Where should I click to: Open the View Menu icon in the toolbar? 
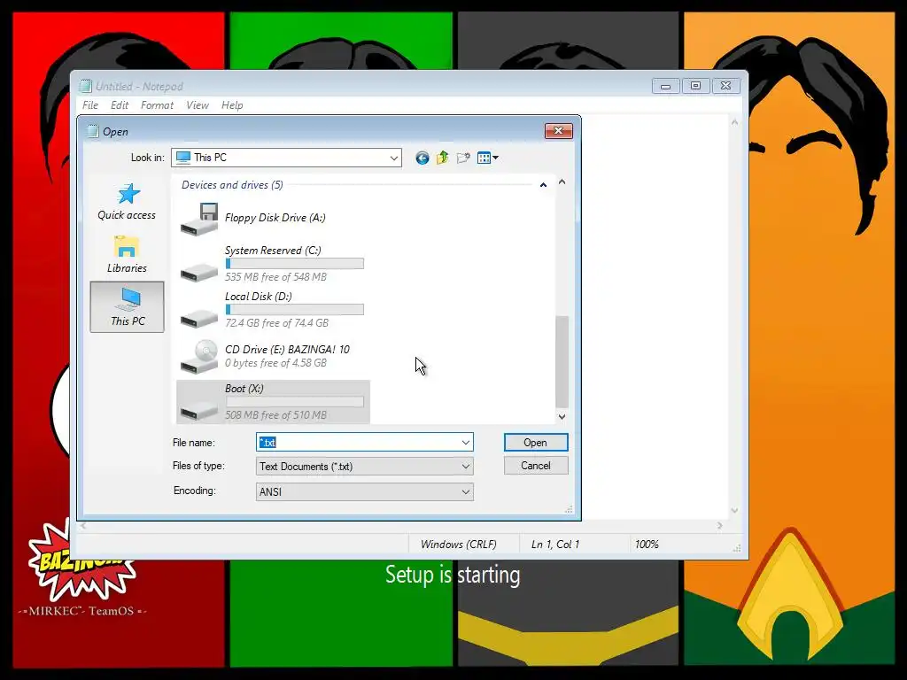[488, 158]
